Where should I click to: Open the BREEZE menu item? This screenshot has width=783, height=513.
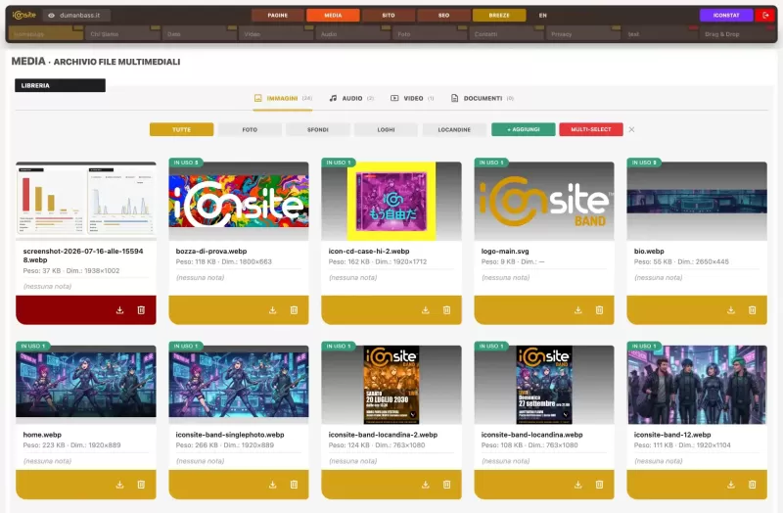(499, 16)
